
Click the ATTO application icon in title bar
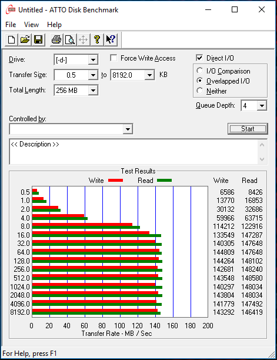click(11, 9)
